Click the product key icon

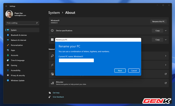(x=52, y=56)
